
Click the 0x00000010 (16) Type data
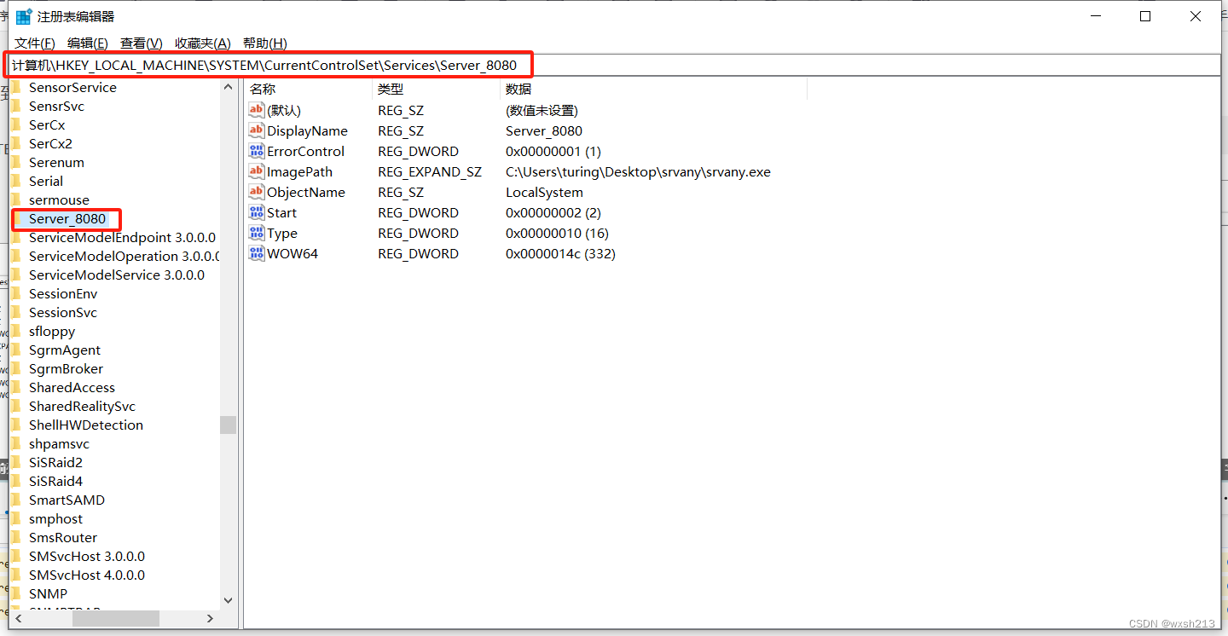click(557, 233)
